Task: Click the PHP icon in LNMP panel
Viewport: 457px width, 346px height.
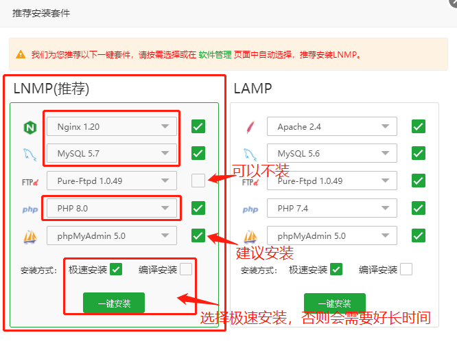Action: [30, 209]
